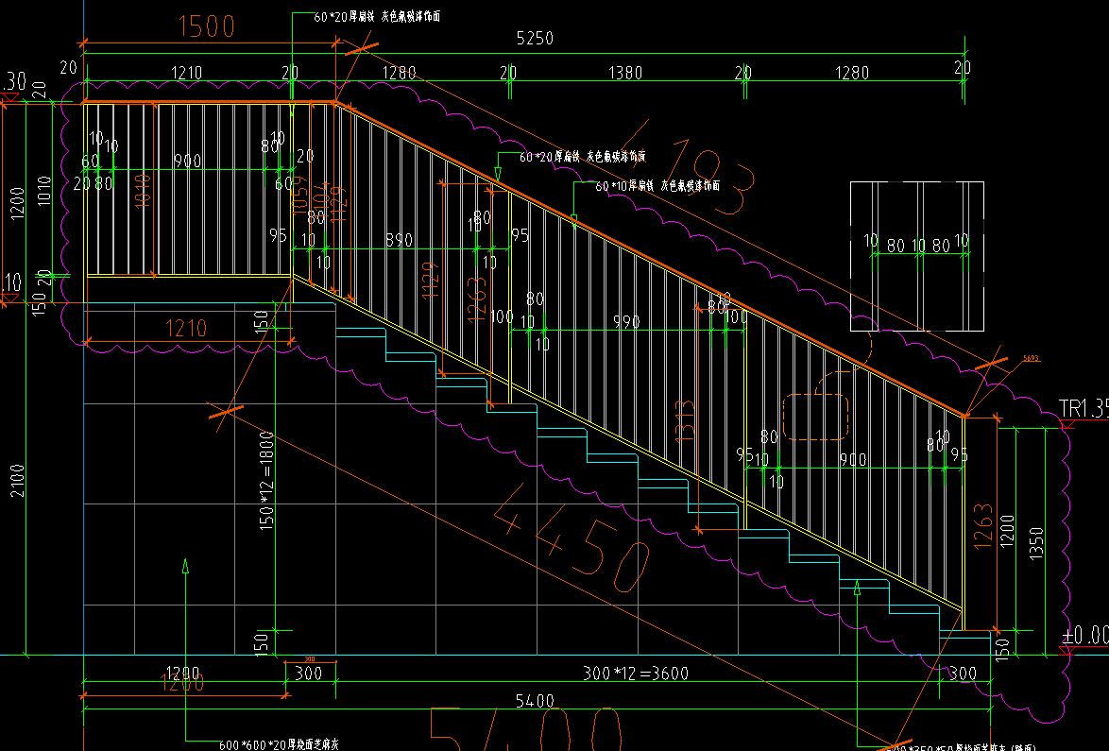Viewport: 1109px width, 751px height.
Task: Pick the 890 baluster spacing dimension
Action: 399,241
